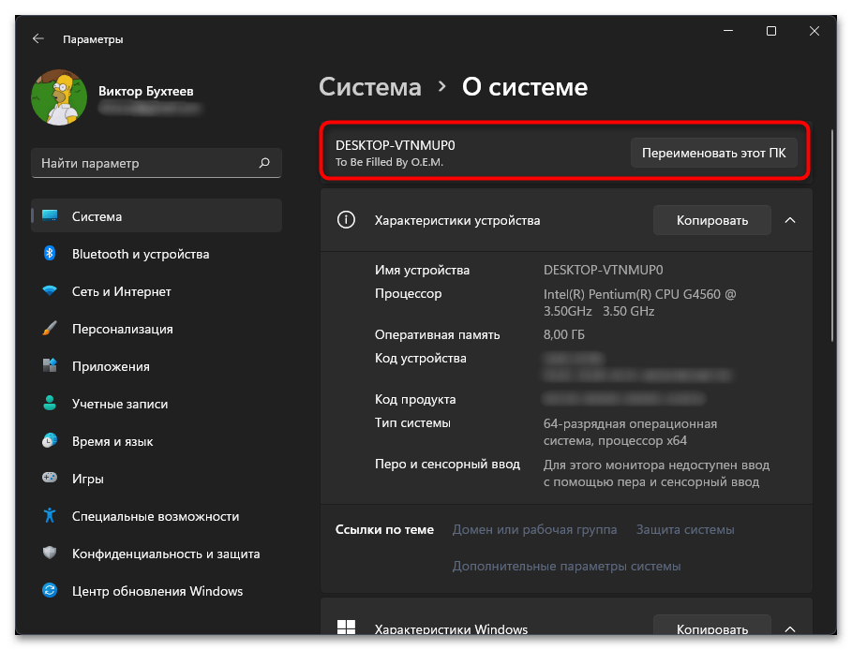This screenshot has height=650, width=852.
Task: Open Специальные возможности section
Action: pyautogui.click(x=157, y=516)
